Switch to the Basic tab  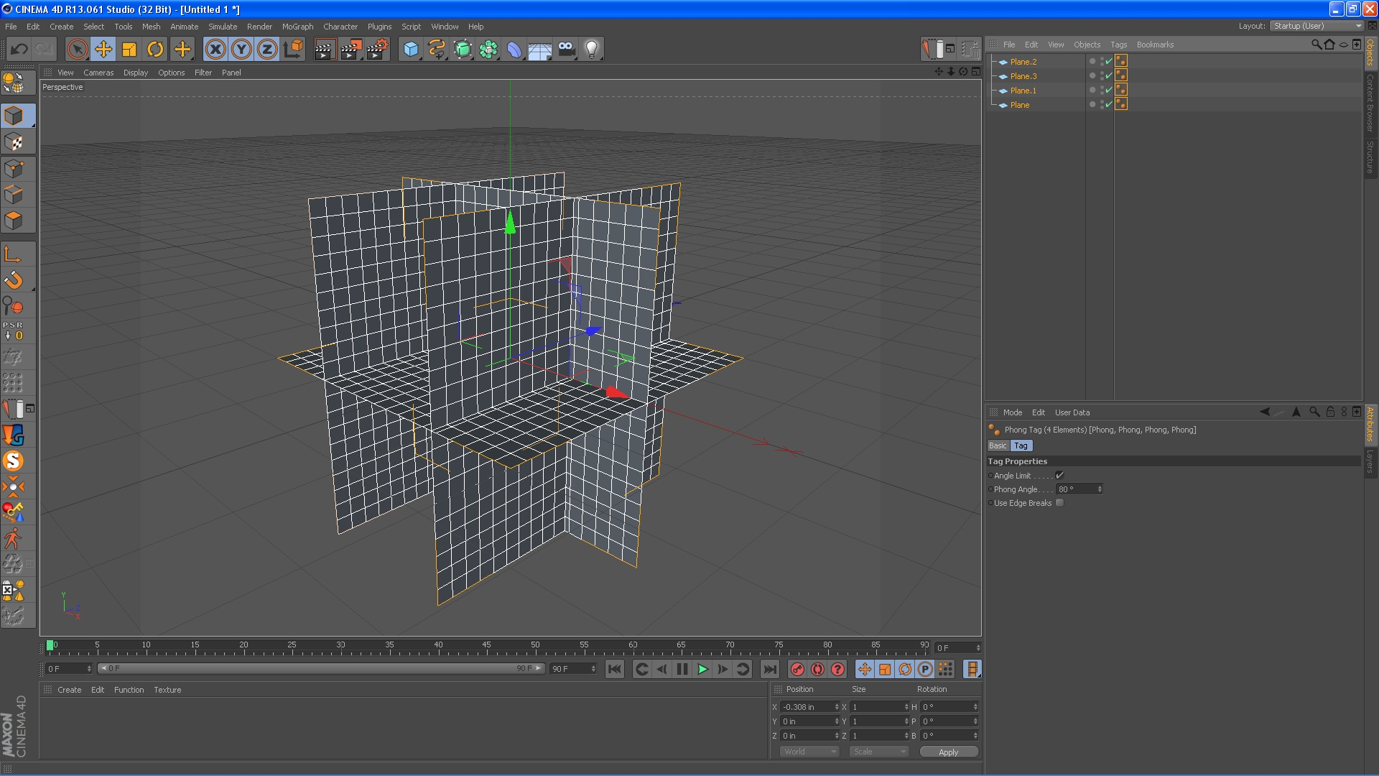(x=998, y=445)
